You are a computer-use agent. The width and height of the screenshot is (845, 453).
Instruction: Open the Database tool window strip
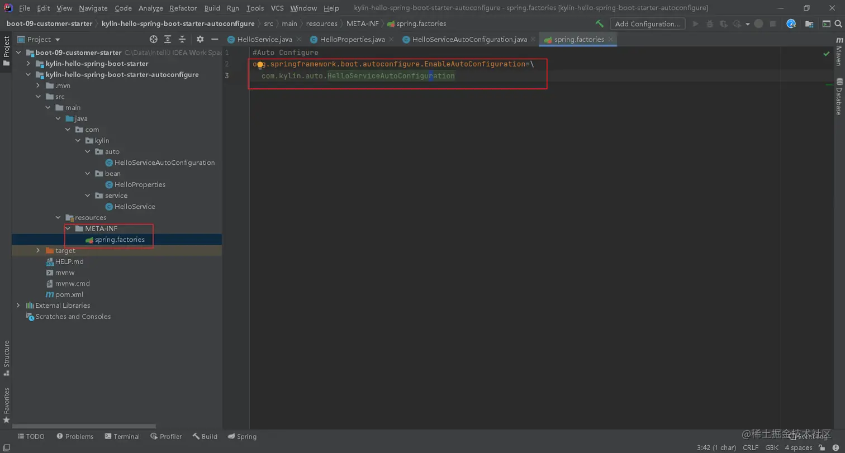[839, 97]
